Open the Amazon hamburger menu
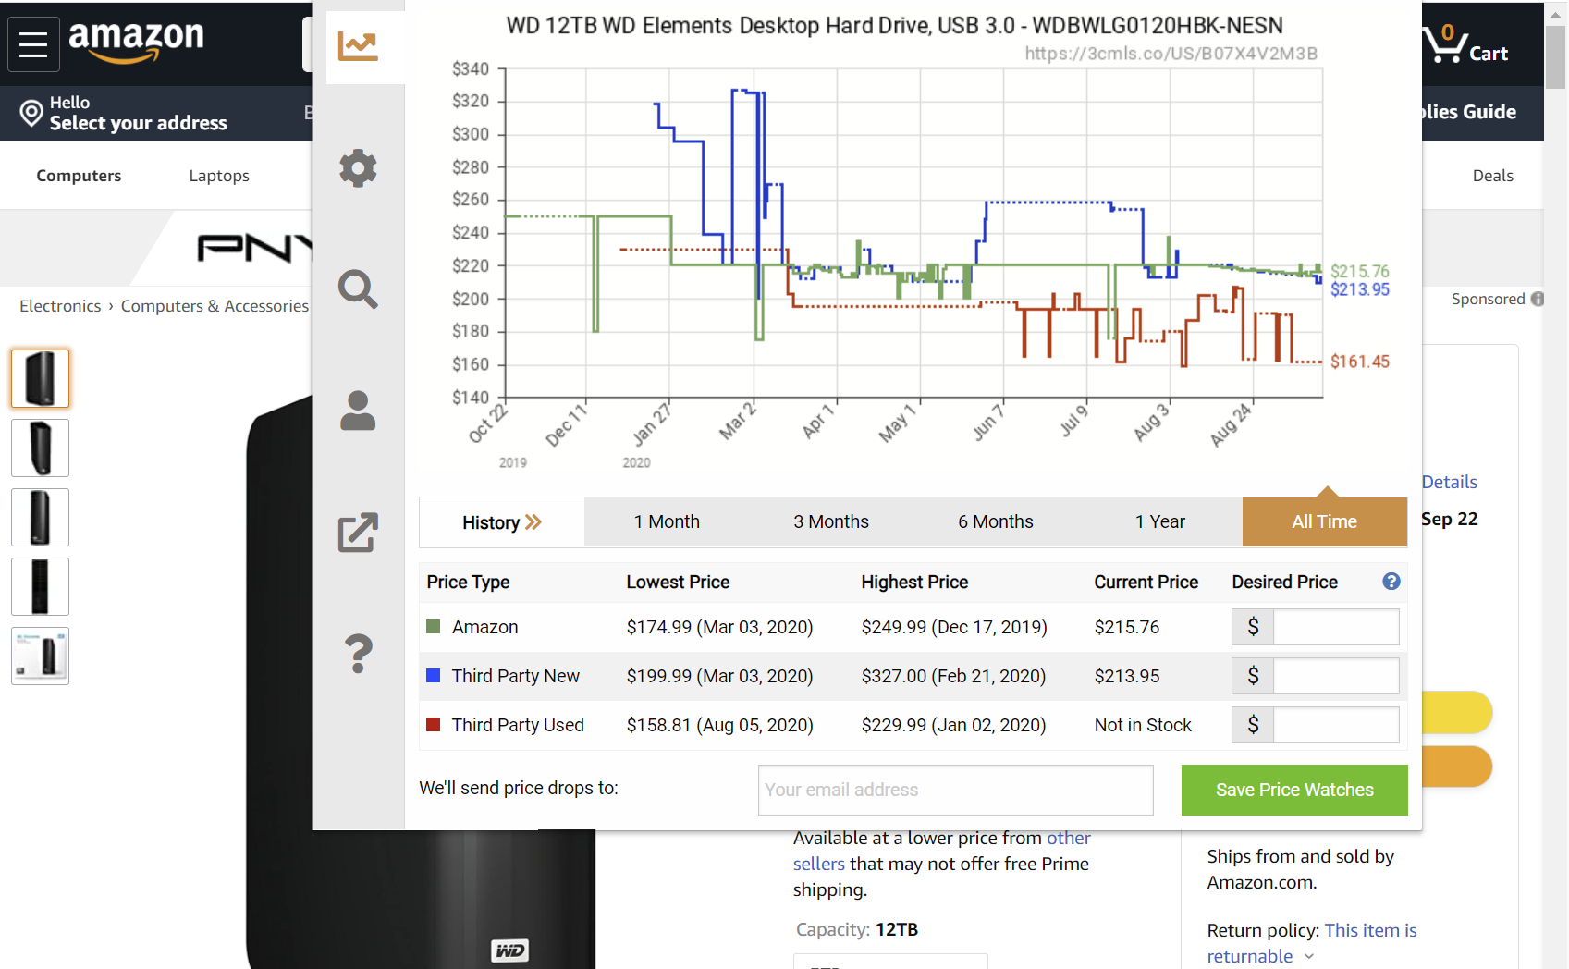 click(x=33, y=44)
